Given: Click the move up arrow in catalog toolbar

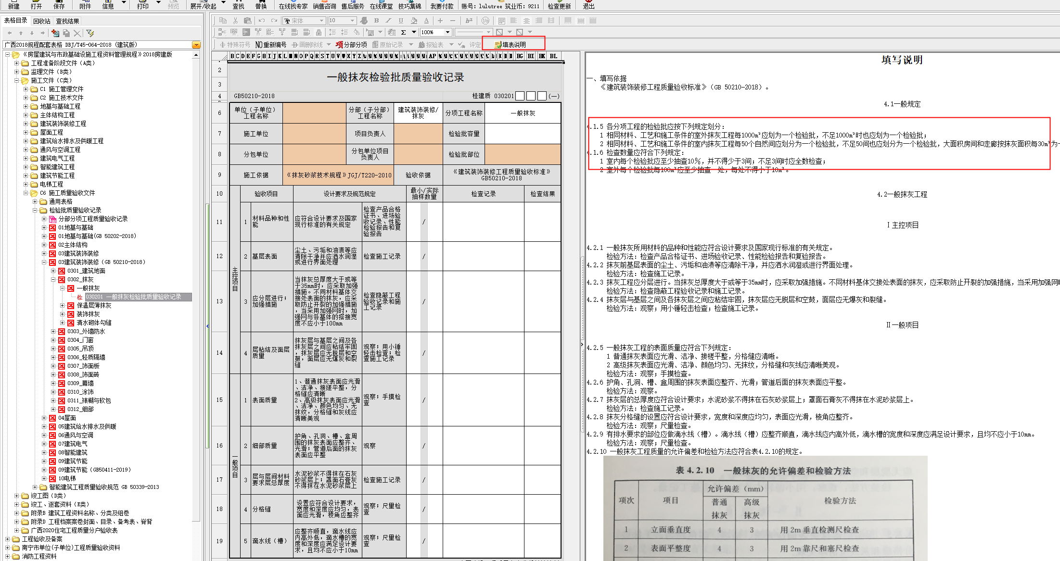Looking at the screenshot, I should 21,33.
